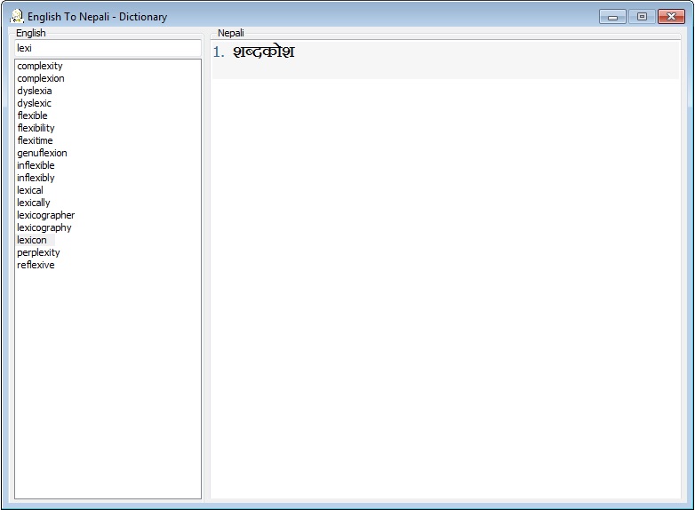This screenshot has width=695, height=510.
Task: Show the translation for 'perplexity'
Action: point(38,252)
